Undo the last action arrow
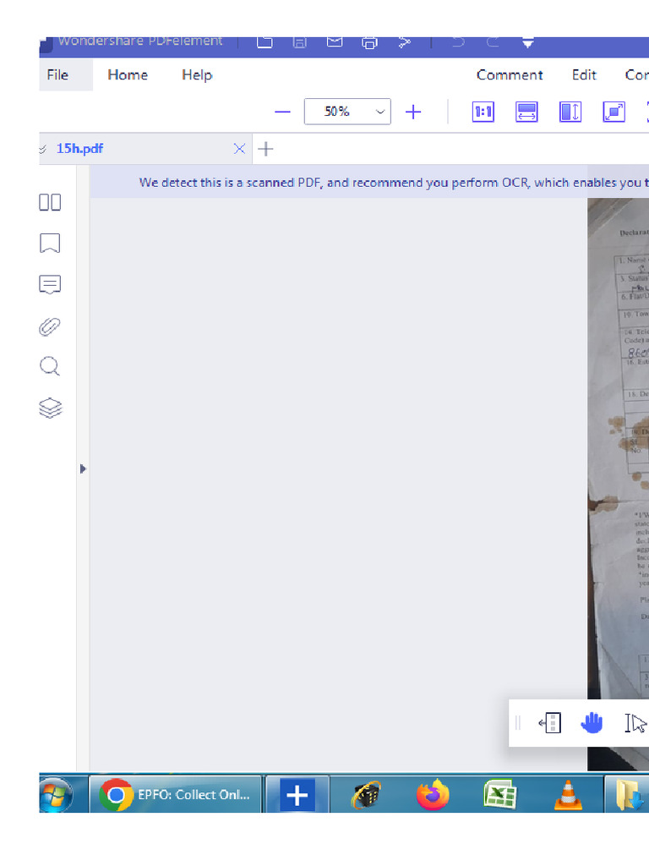The image size is (649, 866). [x=458, y=42]
